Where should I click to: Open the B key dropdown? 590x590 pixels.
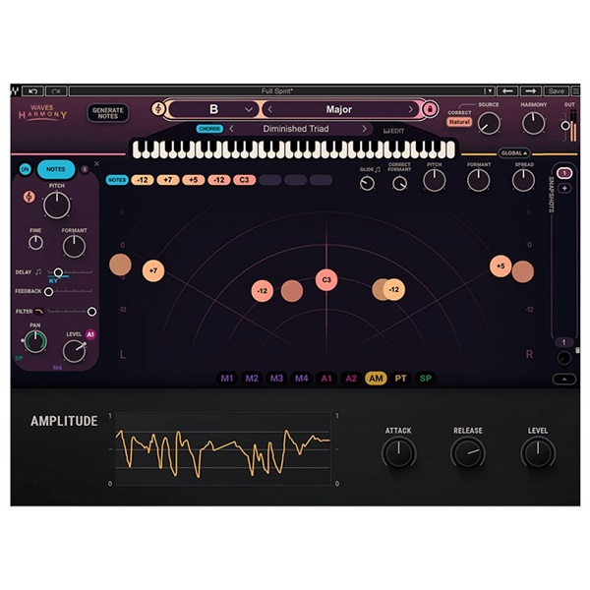pyautogui.click(x=213, y=109)
